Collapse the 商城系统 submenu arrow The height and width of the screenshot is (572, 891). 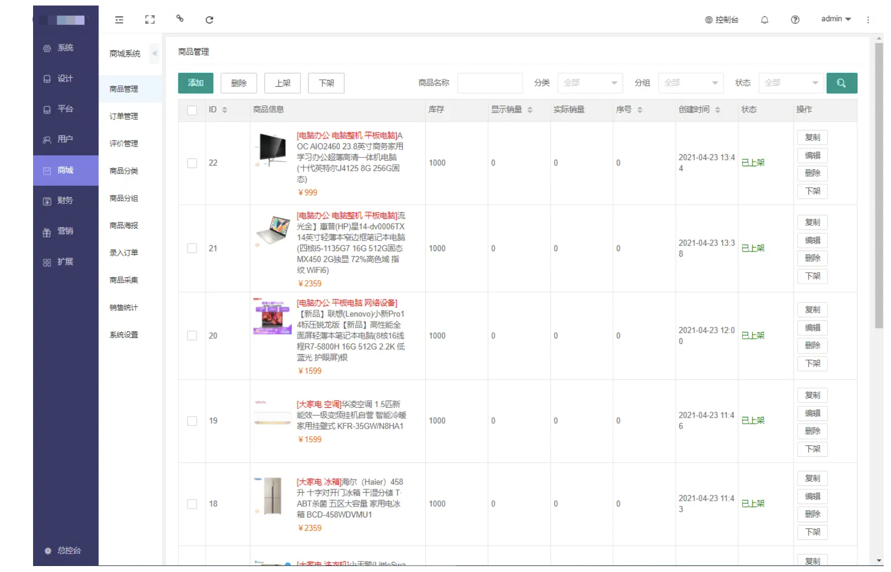pyautogui.click(x=155, y=53)
